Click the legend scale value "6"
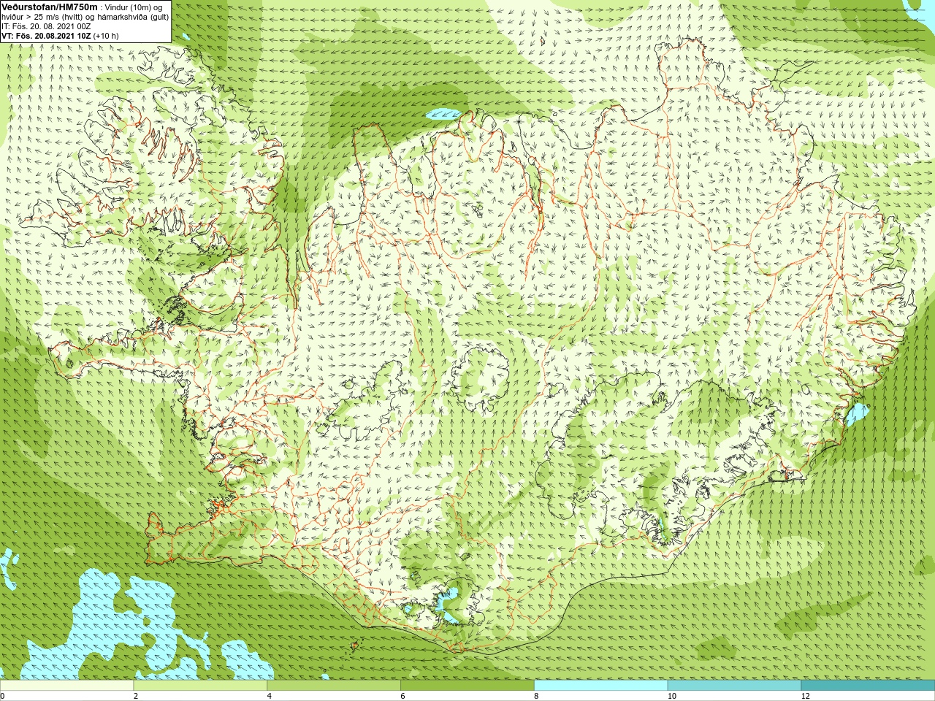 (x=402, y=696)
